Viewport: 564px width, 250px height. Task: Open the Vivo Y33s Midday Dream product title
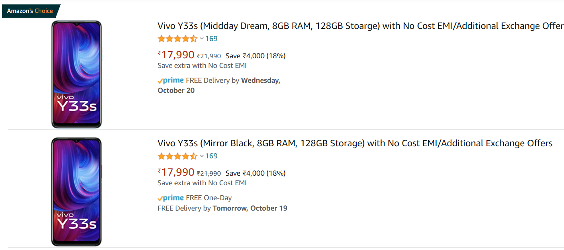[360, 26]
